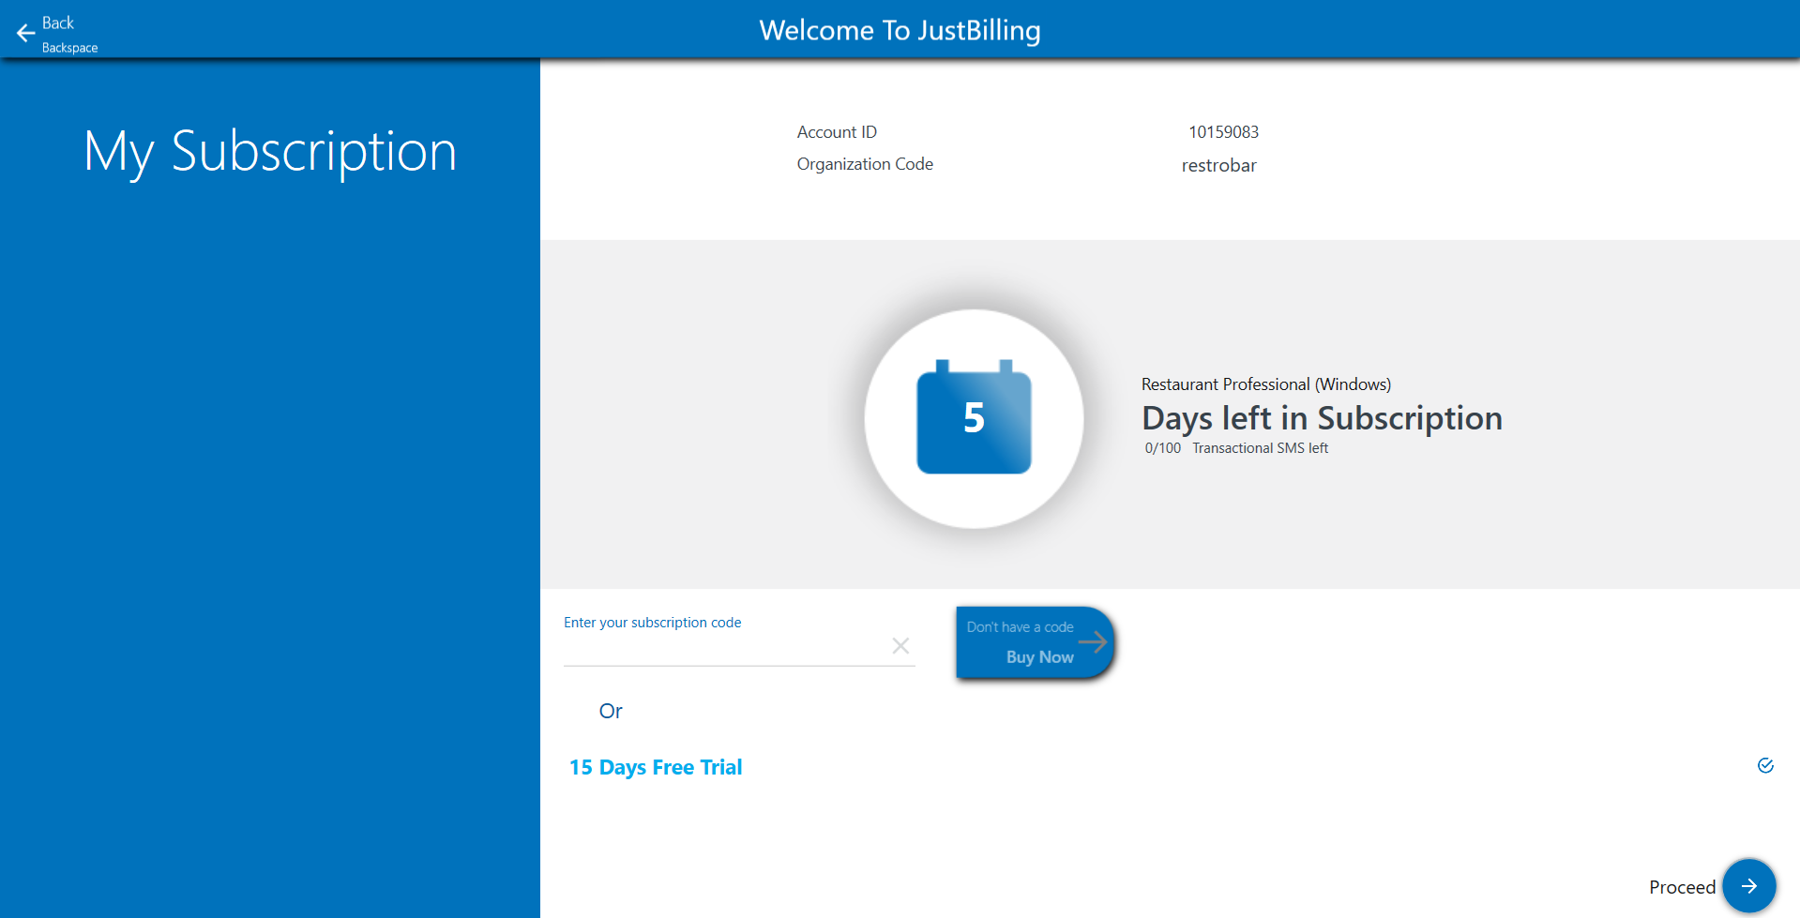The image size is (1800, 918).
Task: Click the Buy Now button text
Action: tap(1039, 657)
